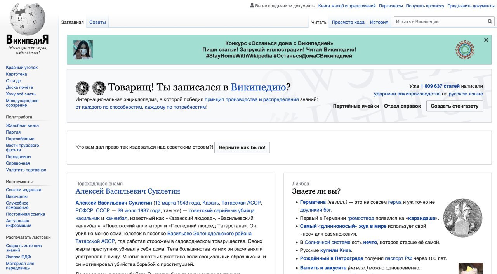Click 'От и до' sidebar link
The height and width of the screenshot is (274, 497).
14,81
